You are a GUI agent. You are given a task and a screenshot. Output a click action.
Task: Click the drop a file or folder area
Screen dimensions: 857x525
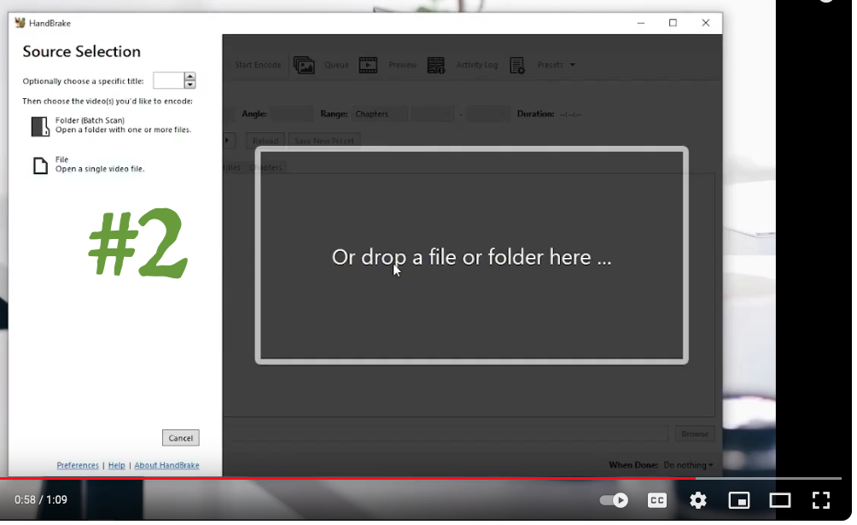[x=471, y=255]
